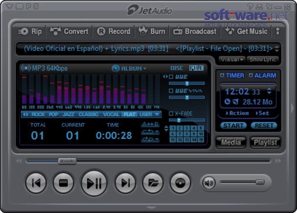
Task: Click the X-FADE level slider
Action: [187, 120]
